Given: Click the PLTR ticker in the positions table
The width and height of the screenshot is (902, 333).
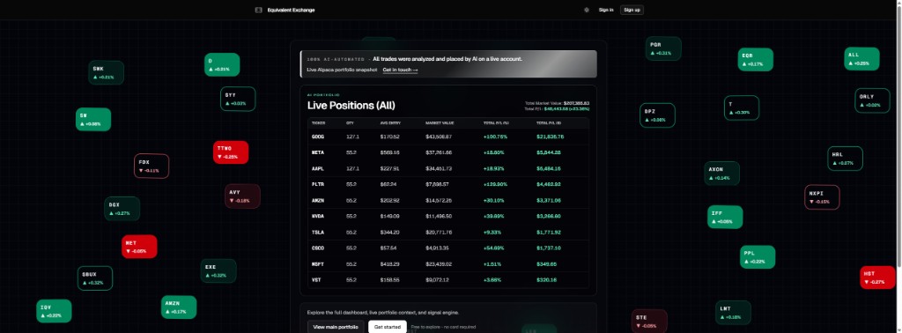Looking at the screenshot, I should (318, 185).
